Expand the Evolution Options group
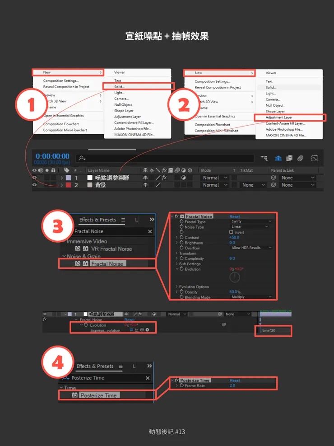Image resolution: width=334 pixels, height=446 pixels. click(176, 286)
